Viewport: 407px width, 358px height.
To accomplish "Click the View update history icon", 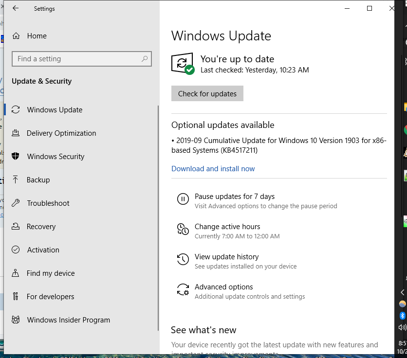I will [x=183, y=259].
